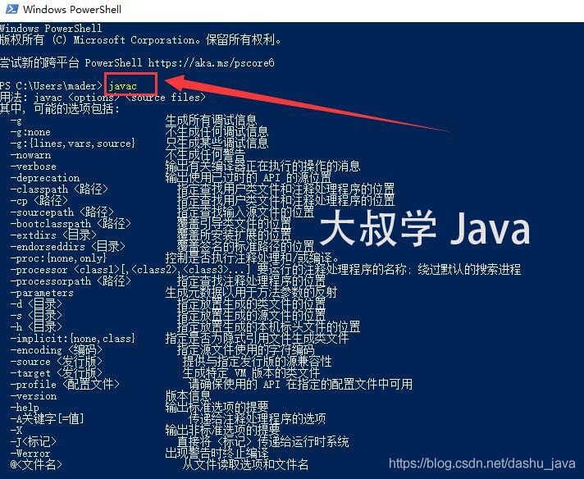The width and height of the screenshot is (584, 479).
Task: Click the -d <目录> option
Action: click(x=36, y=304)
